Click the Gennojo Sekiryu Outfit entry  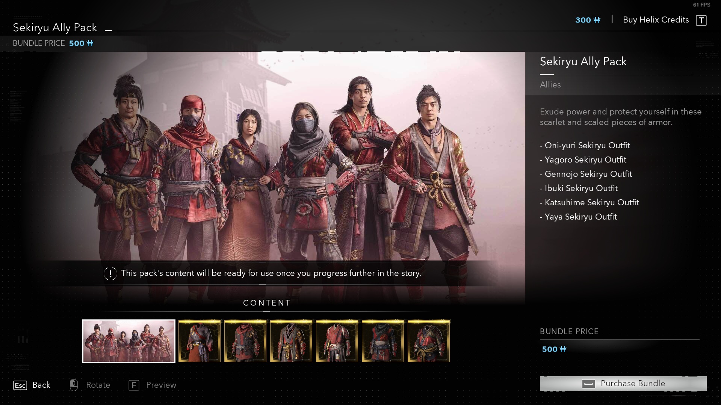click(x=586, y=174)
